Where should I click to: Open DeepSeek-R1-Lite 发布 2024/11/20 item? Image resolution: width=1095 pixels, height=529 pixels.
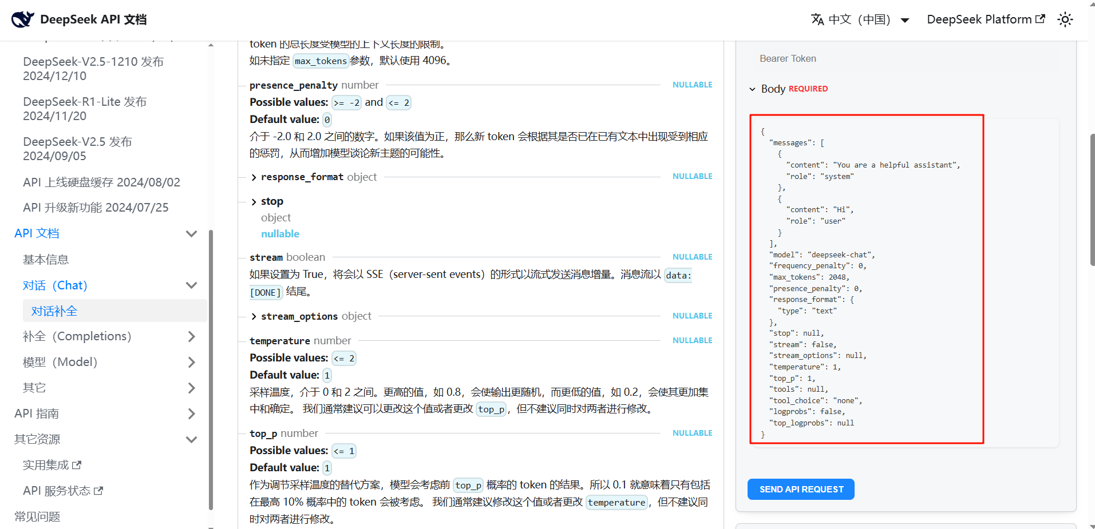(85, 109)
